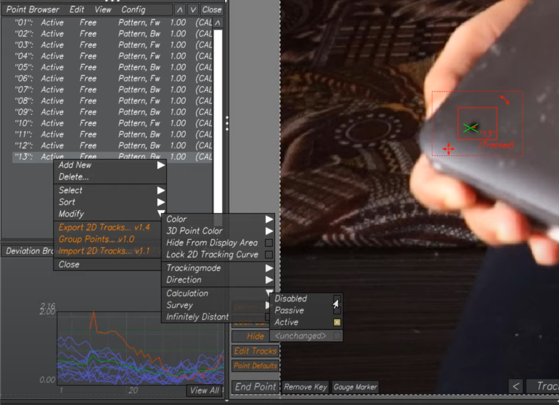Click the up arrow button in Point Browser header
This screenshot has width=559, height=405.
click(x=180, y=10)
